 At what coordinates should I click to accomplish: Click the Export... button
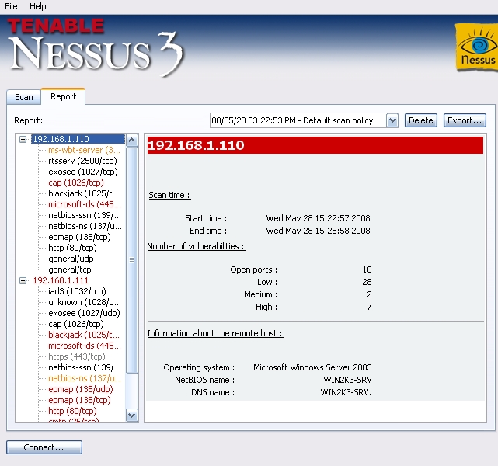point(465,120)
